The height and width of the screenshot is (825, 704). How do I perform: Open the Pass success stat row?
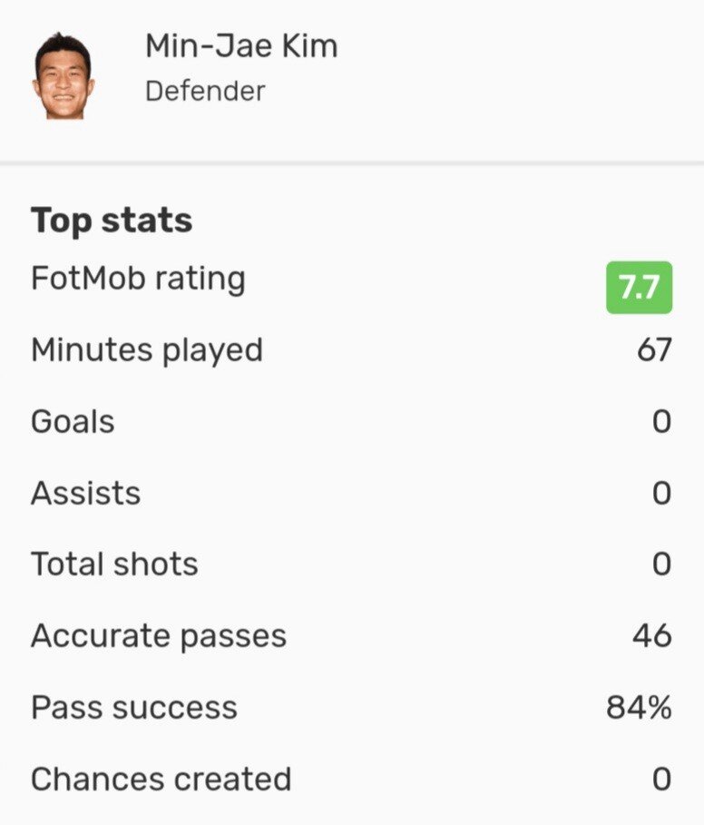[134, 708]
